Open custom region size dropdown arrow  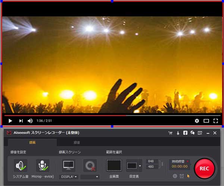click(x=140, y=166)
